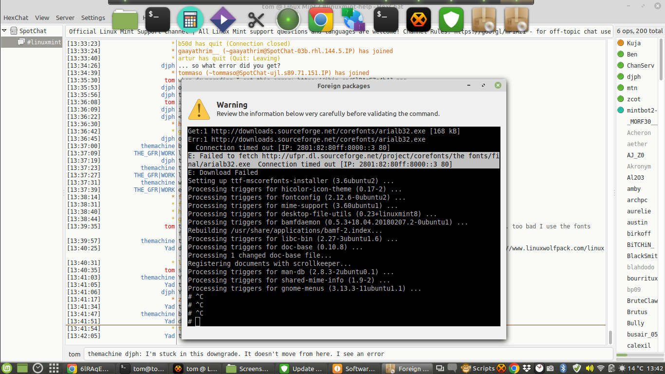Click the camera screenshot tray icon
This screenshot has height=374, width=665.
pos(551,368)
